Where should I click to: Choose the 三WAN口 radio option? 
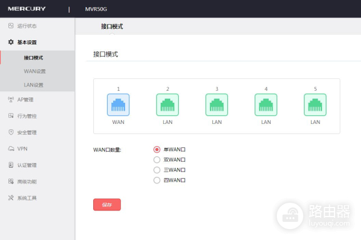pyautogui.click(x=157, y=170)
